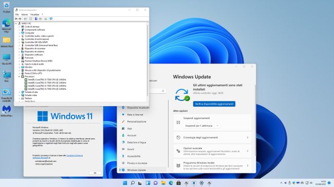Click the Settings search field magnifier
The height and width of the screenshot is (187, 334).
click(163, 91)
